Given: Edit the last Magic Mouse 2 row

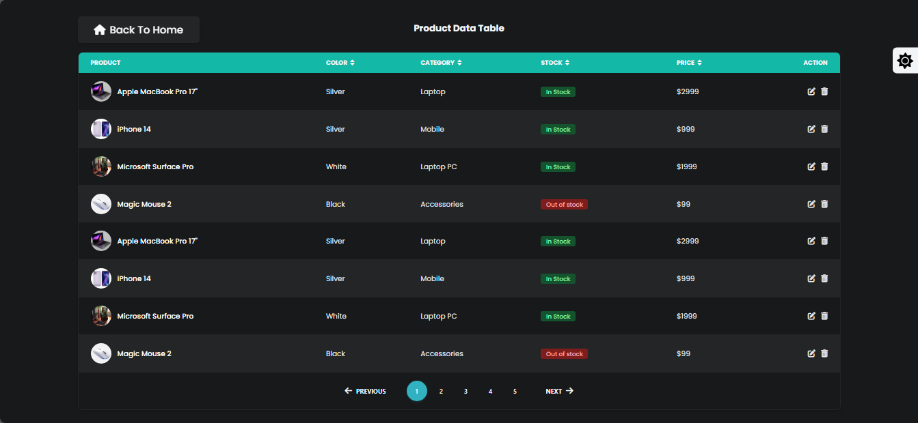Looking at the screenshot, I should click(811, 353).
